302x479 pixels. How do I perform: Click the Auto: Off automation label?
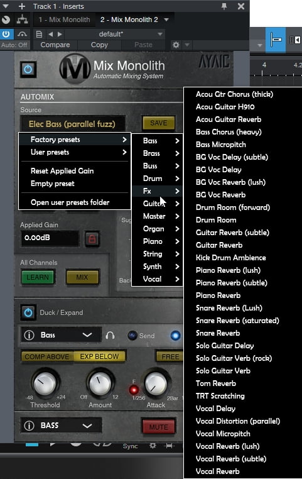tap(14, 45)
